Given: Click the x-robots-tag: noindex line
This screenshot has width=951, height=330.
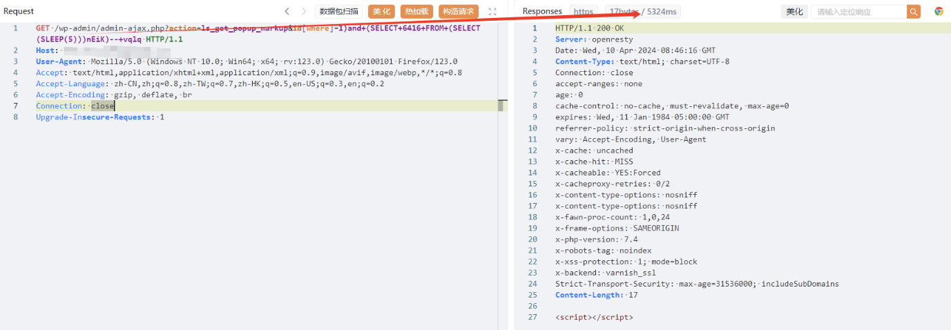Looking at the screenshot, I should [603, 249].
